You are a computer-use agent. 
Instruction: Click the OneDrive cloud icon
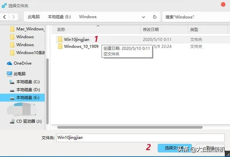(x=9, y=63)
